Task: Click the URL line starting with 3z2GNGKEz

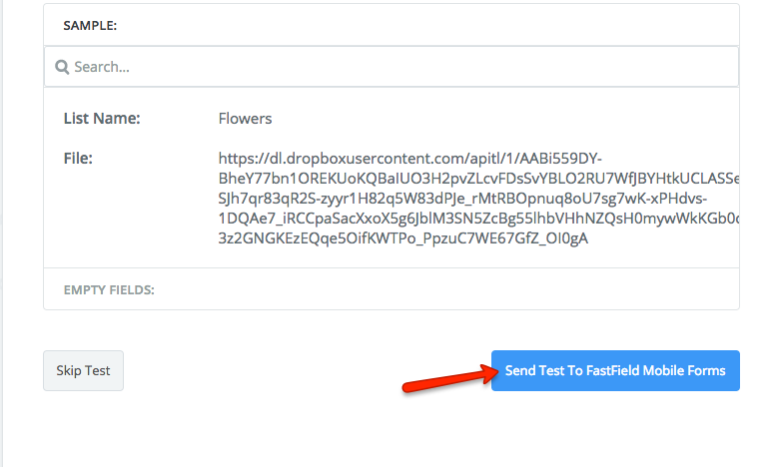Action: [x=403, y=238]
